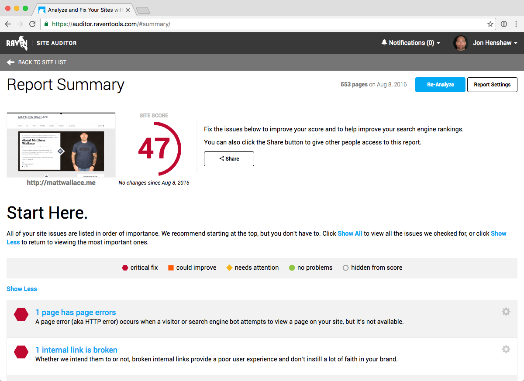The width and height of the screenshot is (524, 381).
Task: Open the Notifications (0) dropdown
Action: point(410,43)
